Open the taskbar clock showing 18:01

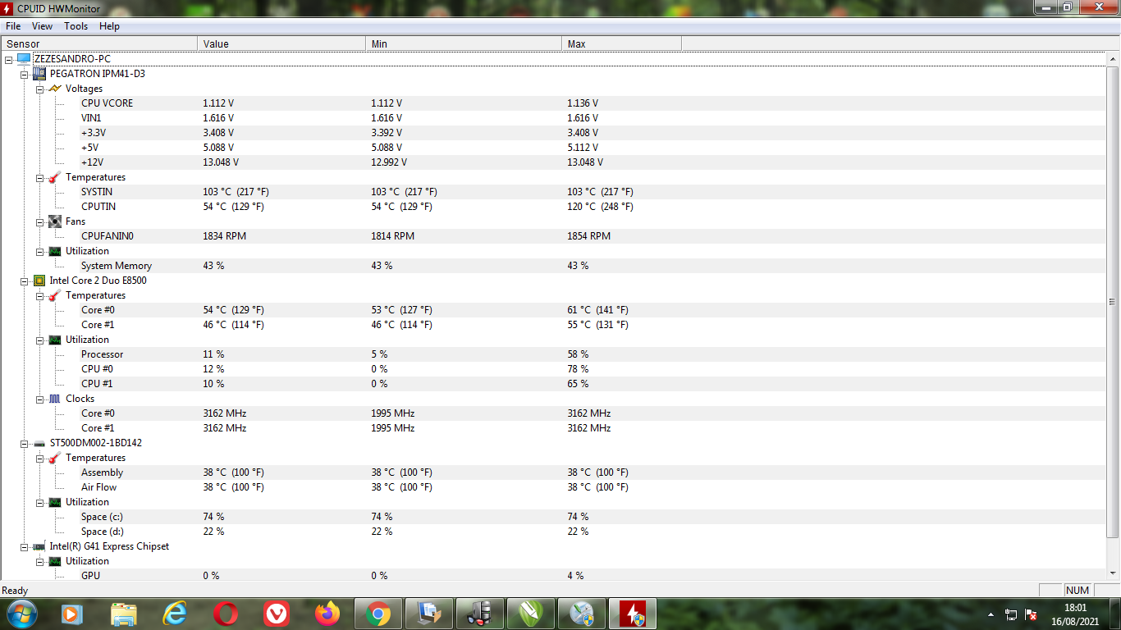click(1075, 614)
